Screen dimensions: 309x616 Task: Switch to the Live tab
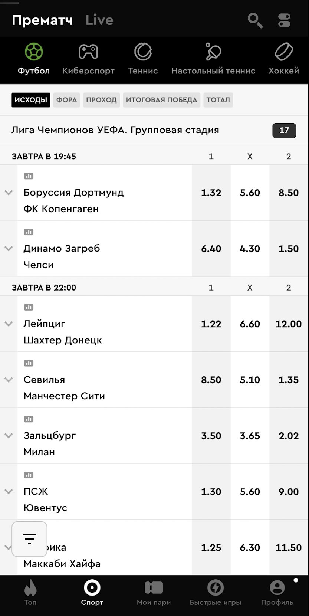coord(99,20)
